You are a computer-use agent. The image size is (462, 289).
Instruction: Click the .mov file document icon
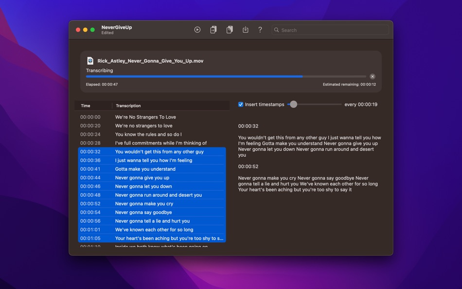[x=90, y=61]
